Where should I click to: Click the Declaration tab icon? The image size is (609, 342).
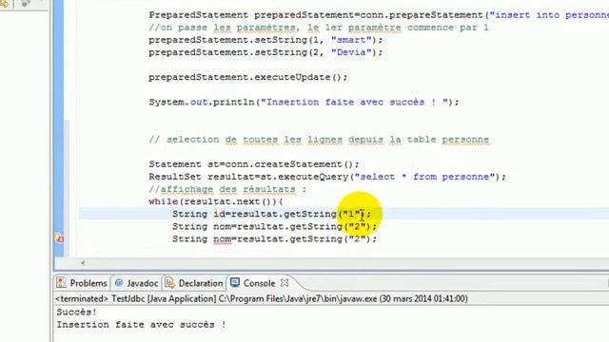169,283
